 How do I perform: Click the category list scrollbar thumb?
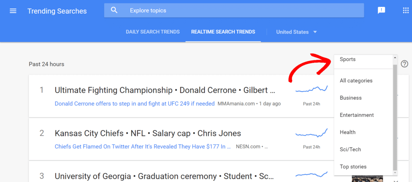[x=395, y=117]
